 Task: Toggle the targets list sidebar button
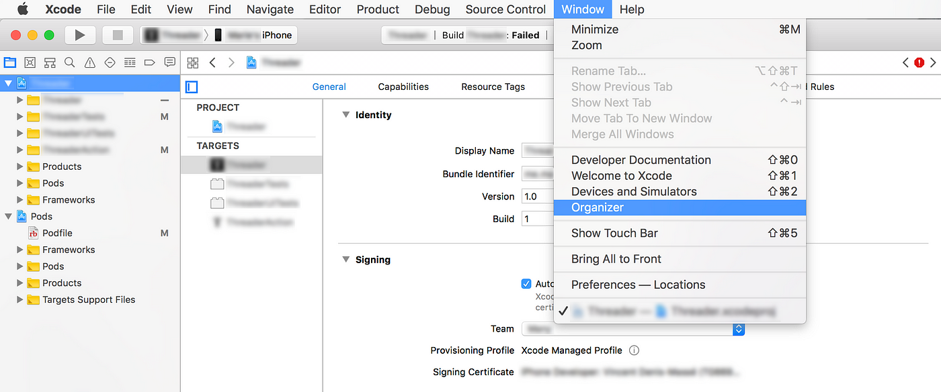pyautogui.click(x=192, y=87)
